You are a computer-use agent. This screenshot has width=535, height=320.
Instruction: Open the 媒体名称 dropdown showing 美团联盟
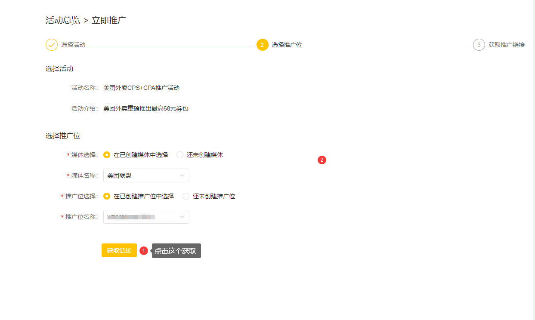(146, 175)
